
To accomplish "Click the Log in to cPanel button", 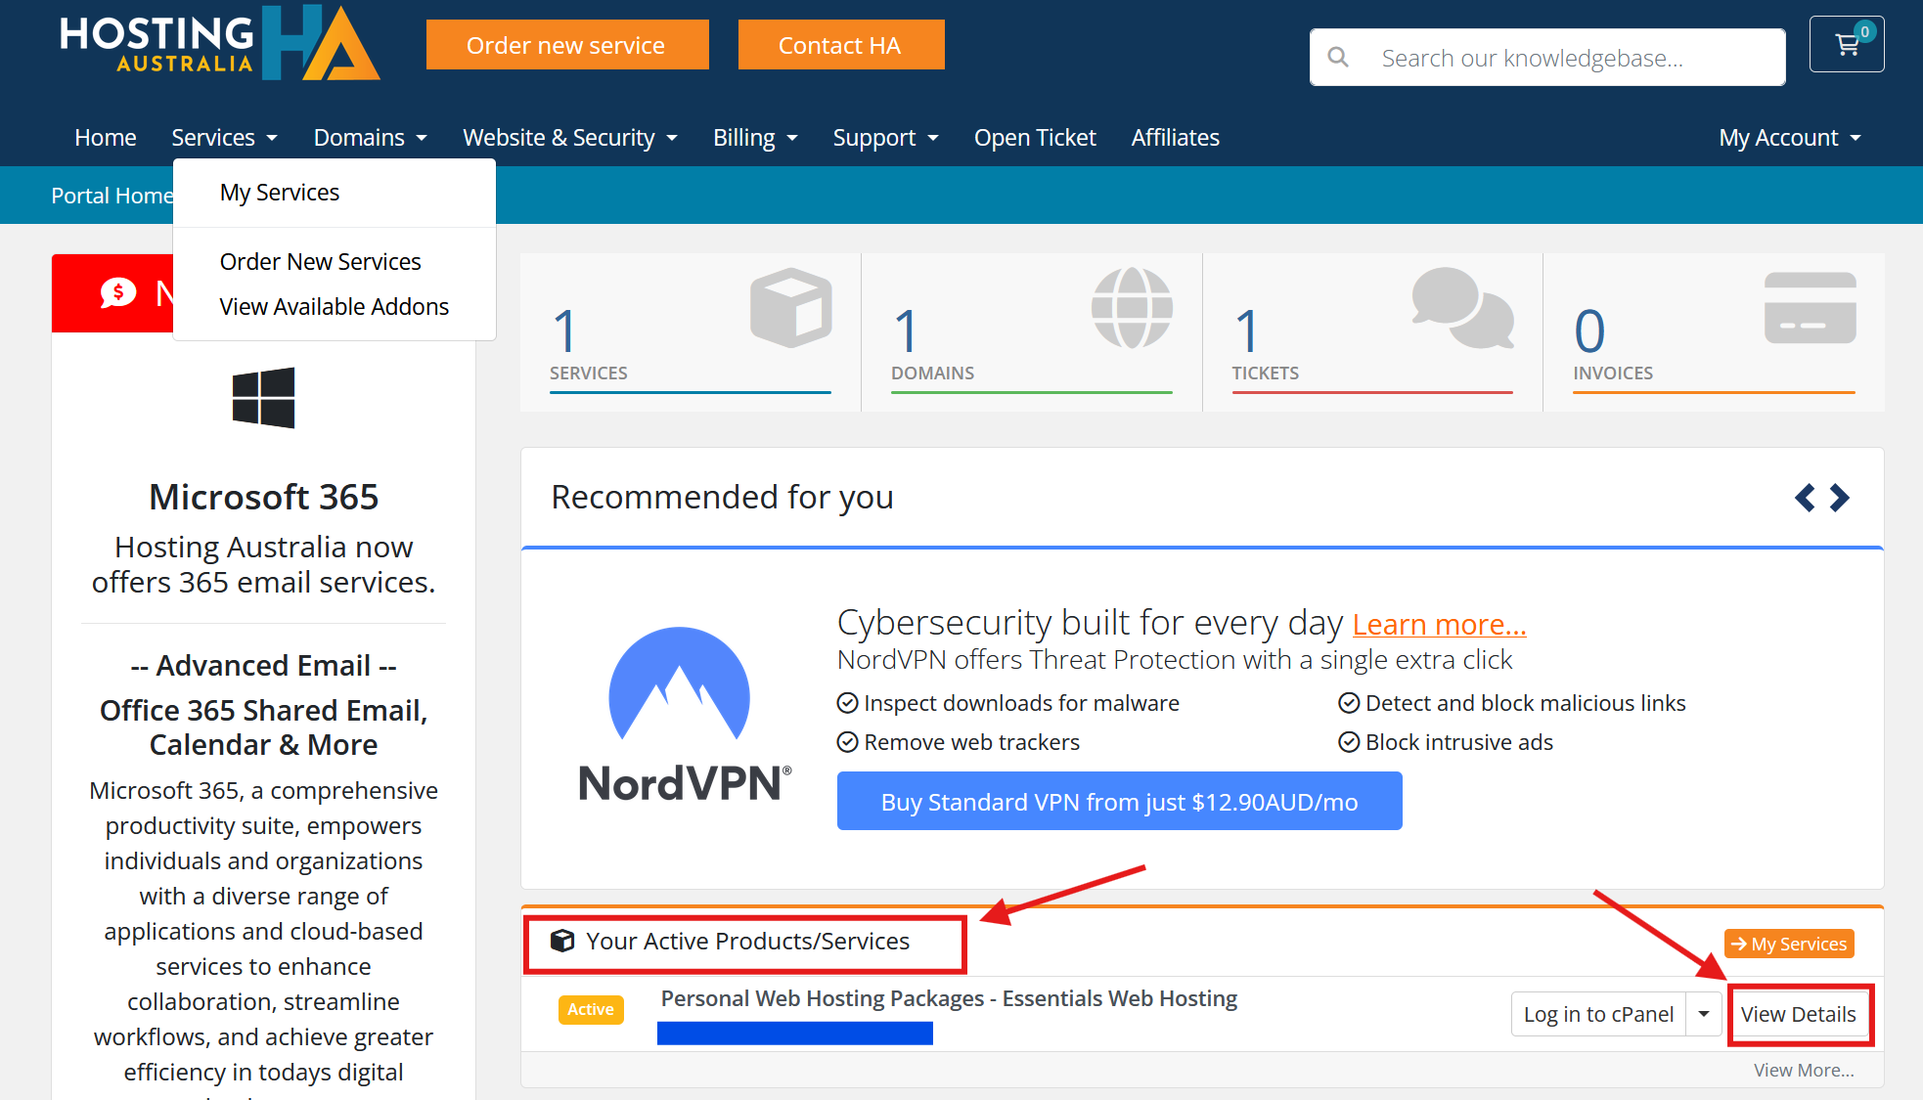I will point(1598,1014).
